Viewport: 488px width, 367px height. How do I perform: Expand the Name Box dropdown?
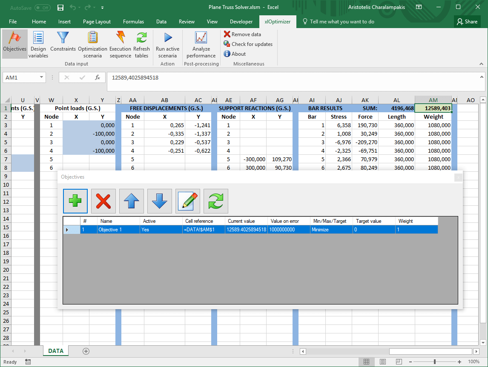pyautogui.click(x=42, y=77)
